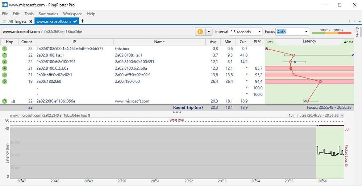Sort by the Min column header

(228, 42)
